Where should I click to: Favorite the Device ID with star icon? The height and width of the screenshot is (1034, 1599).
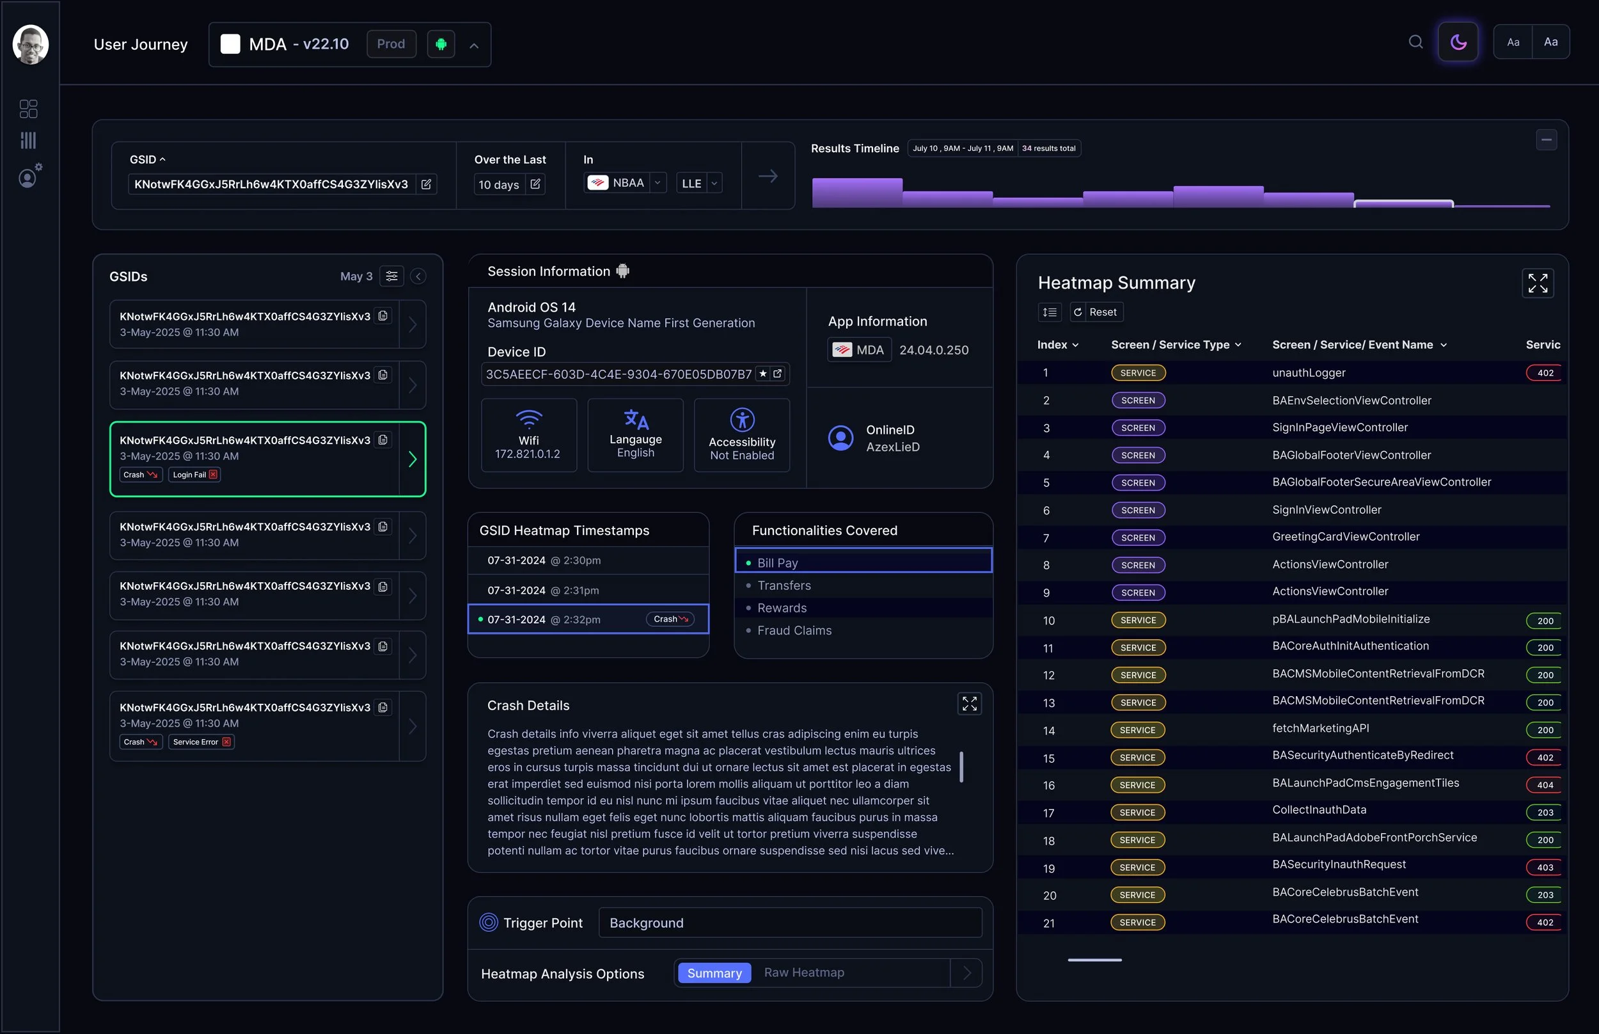[x=763, y=374]
